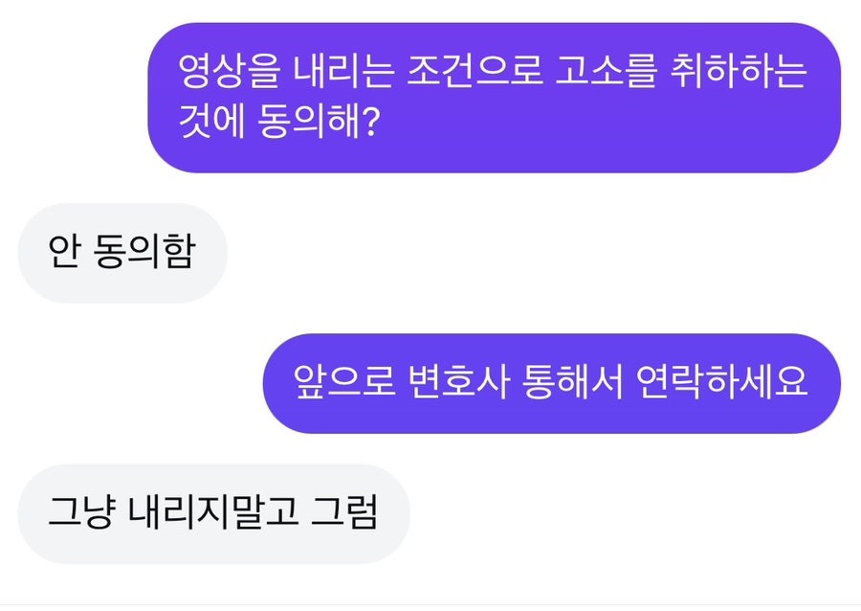Click the word '안' in the first gray bubble

[62, 254]
